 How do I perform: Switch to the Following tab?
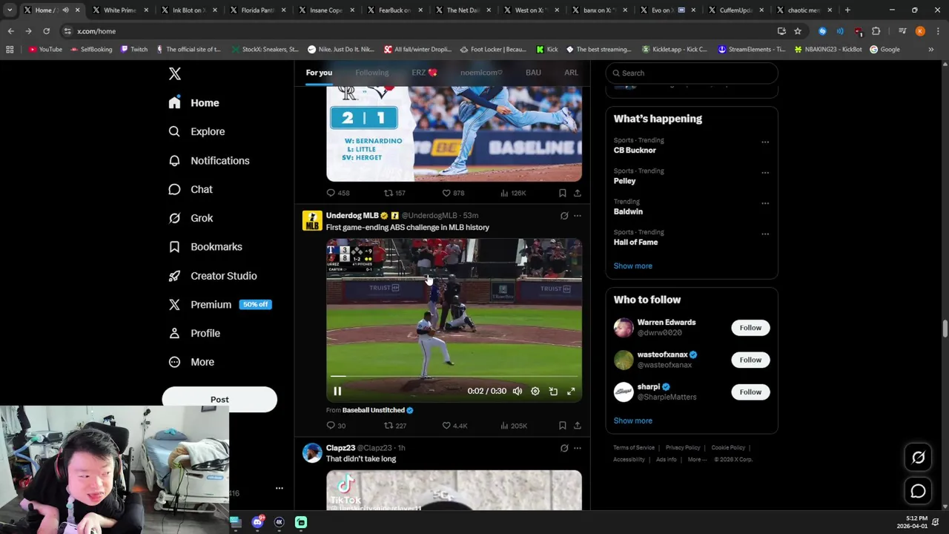coord(371,73)
